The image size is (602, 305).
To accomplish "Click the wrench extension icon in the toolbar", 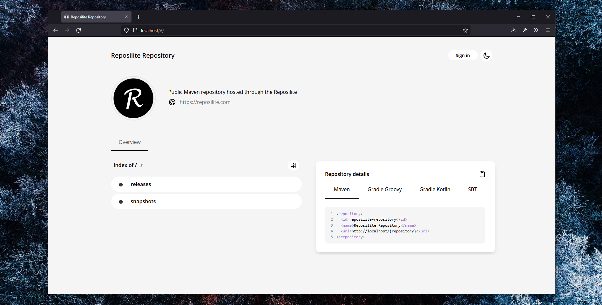I will pos(524,30).
